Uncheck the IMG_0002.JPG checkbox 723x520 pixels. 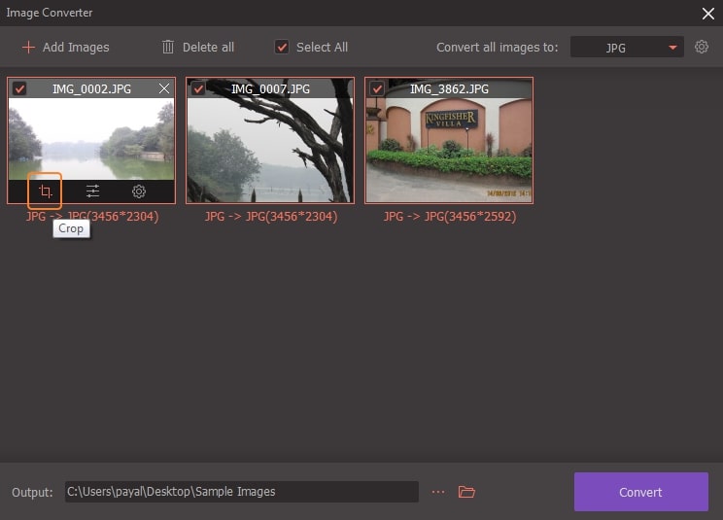(19, 88)
